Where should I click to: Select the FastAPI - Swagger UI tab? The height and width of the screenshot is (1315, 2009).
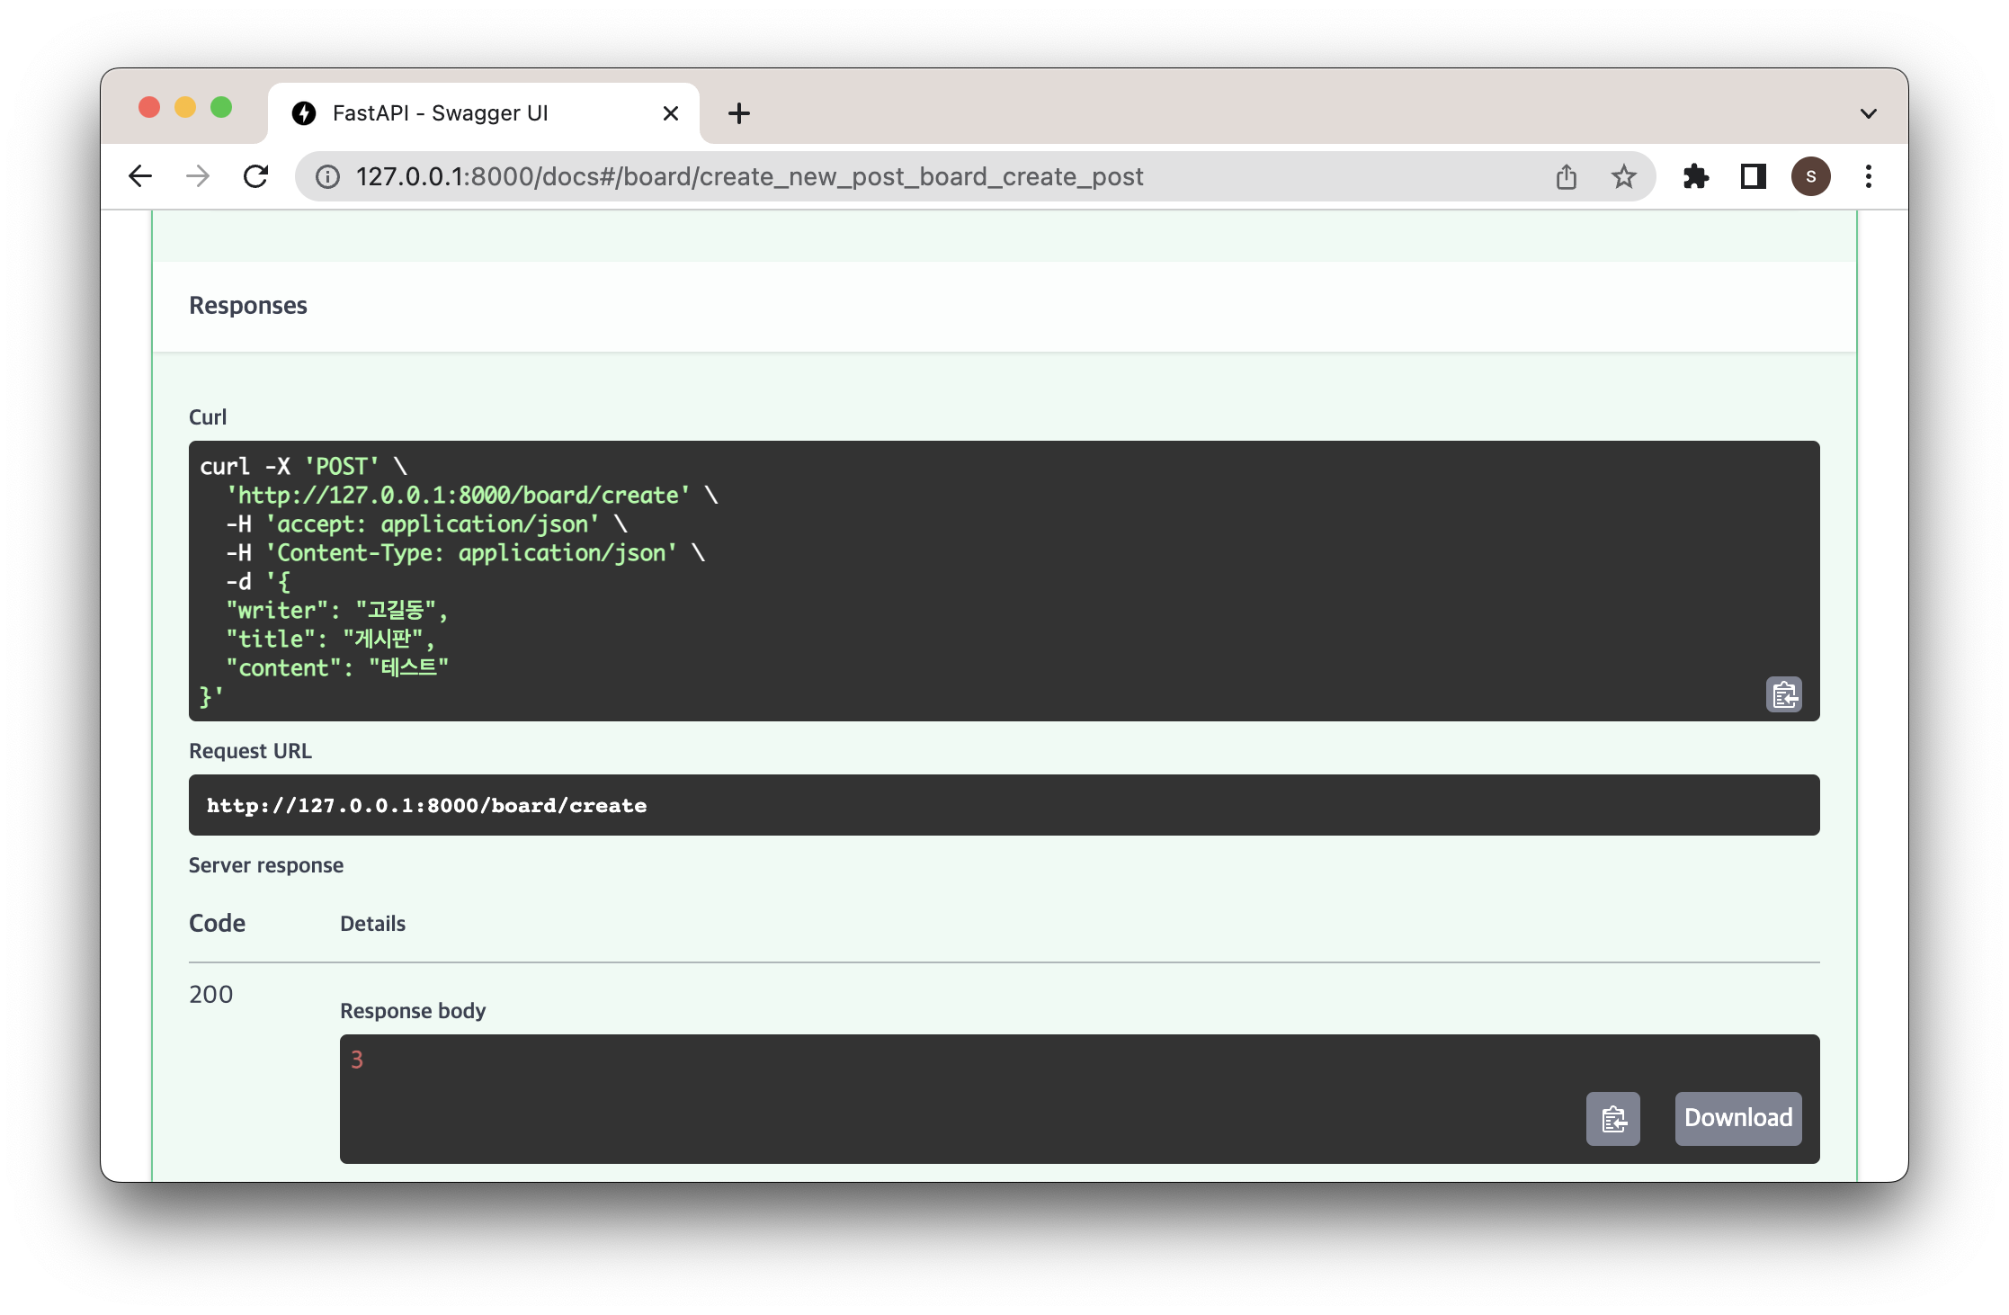[441, 113]
